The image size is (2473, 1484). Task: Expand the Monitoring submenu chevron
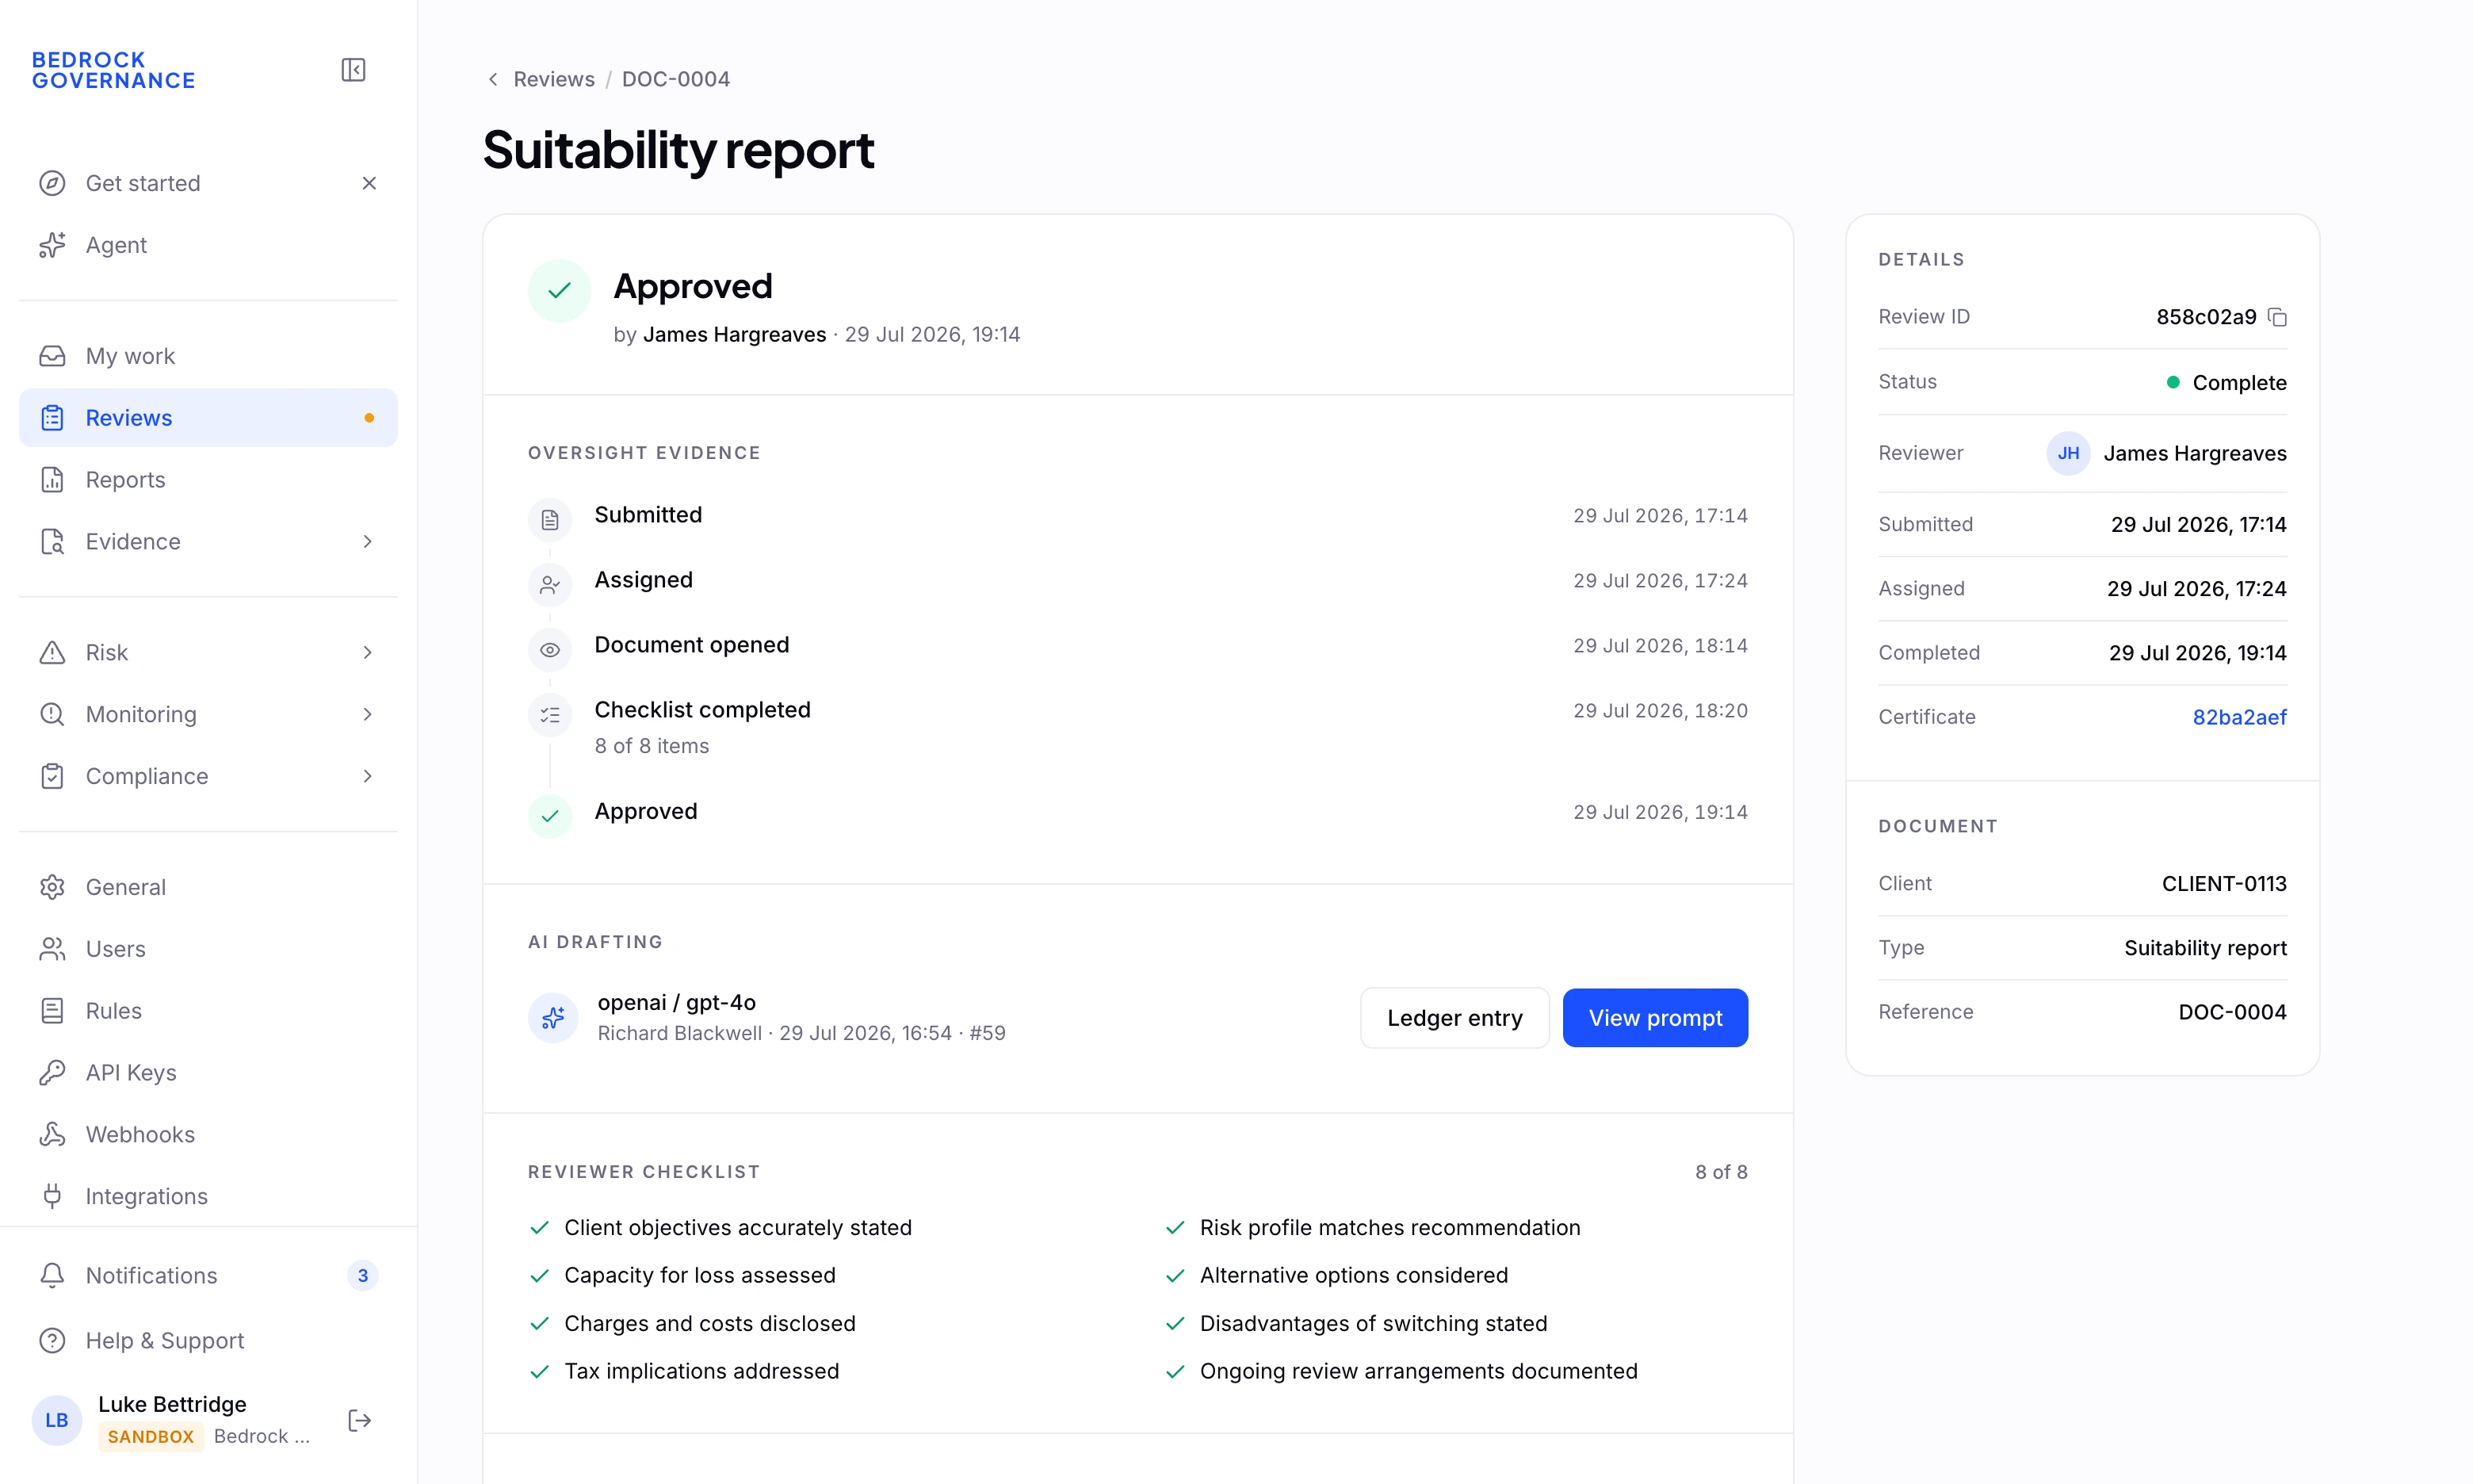coord(368,714)
